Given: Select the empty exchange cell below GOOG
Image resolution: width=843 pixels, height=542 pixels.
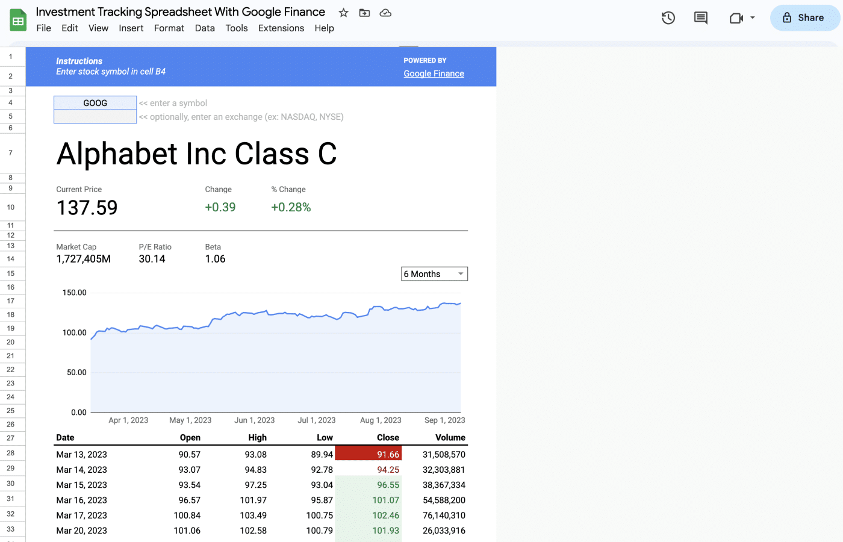Looking at the screenshot, I should (x=95, y=116).
